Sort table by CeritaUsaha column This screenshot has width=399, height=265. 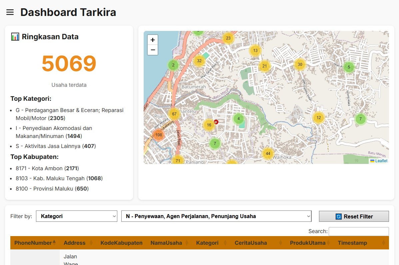[x=258, y=243]
